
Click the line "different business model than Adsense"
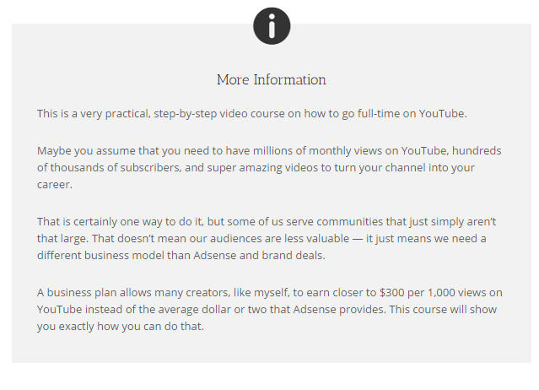pos(181,256)
